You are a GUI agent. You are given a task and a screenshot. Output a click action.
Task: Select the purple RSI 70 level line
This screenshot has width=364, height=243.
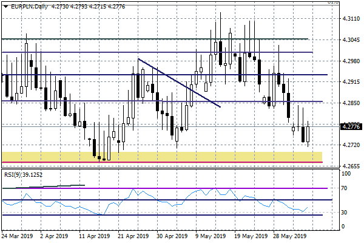[x=182, y=188]
